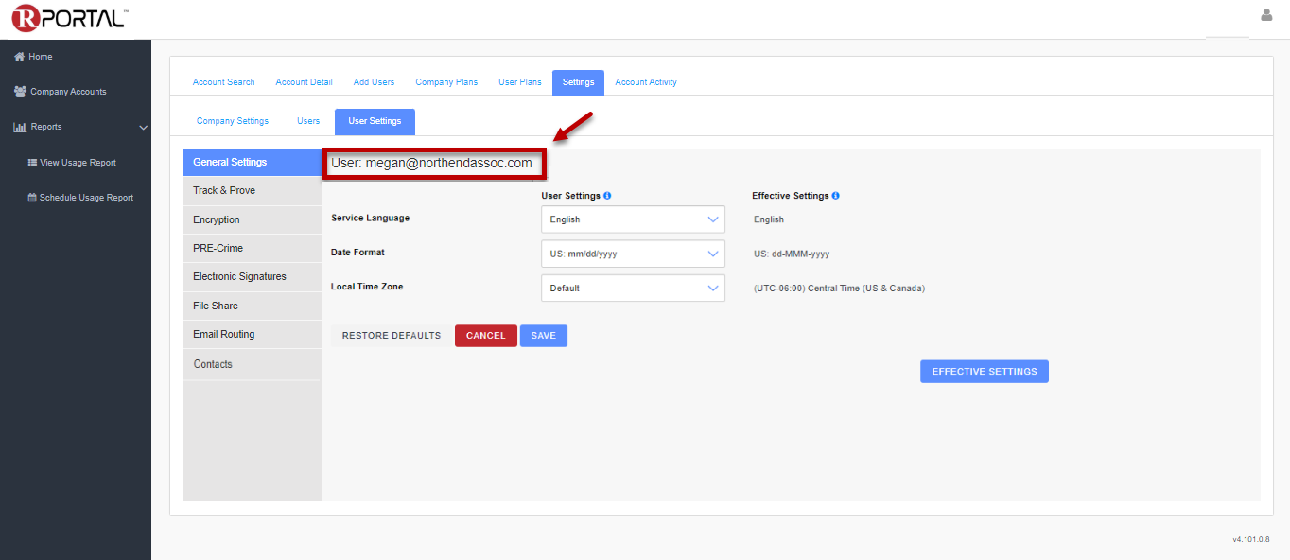Collapse the Reports sidebar section
This screenshot has height=560, width=1290.
click(x=143, y=127)
